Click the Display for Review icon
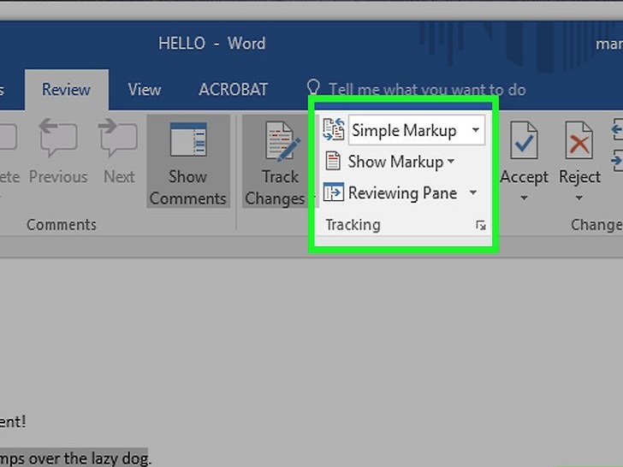 coord(334,129)
